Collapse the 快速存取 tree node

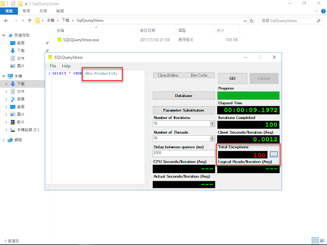4,35
